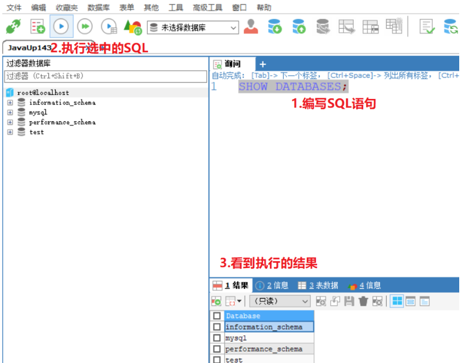Open the (只读) read-only mode dropdown
469x363 pixels.
280,301
